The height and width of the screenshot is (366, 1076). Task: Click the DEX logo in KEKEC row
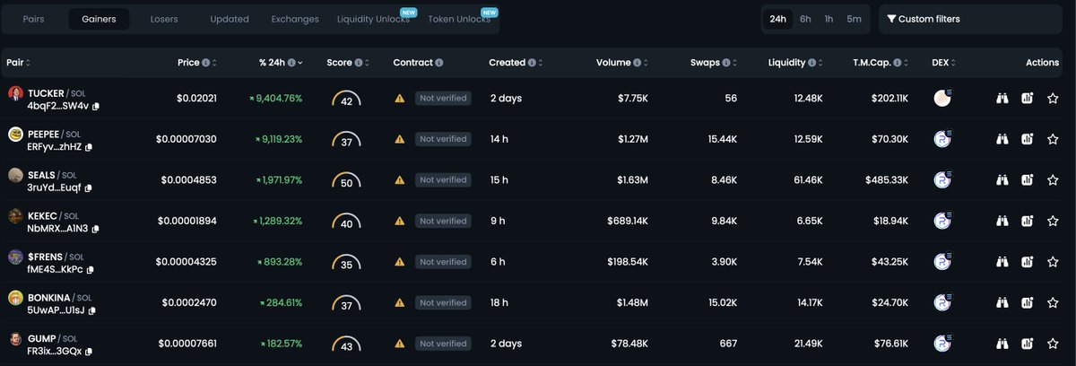click(942, 221)
